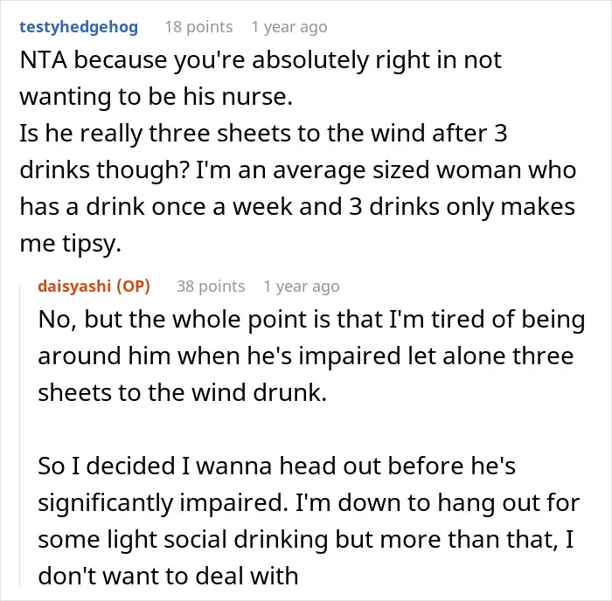Click the 38 points score
612x601 pixels.
tap(211, 286)
